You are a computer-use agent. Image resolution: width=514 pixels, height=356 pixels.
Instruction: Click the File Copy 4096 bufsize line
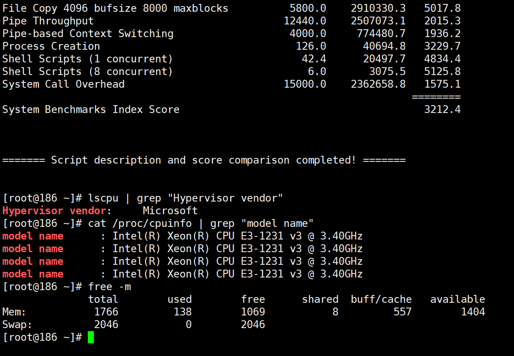coord(115,8)
